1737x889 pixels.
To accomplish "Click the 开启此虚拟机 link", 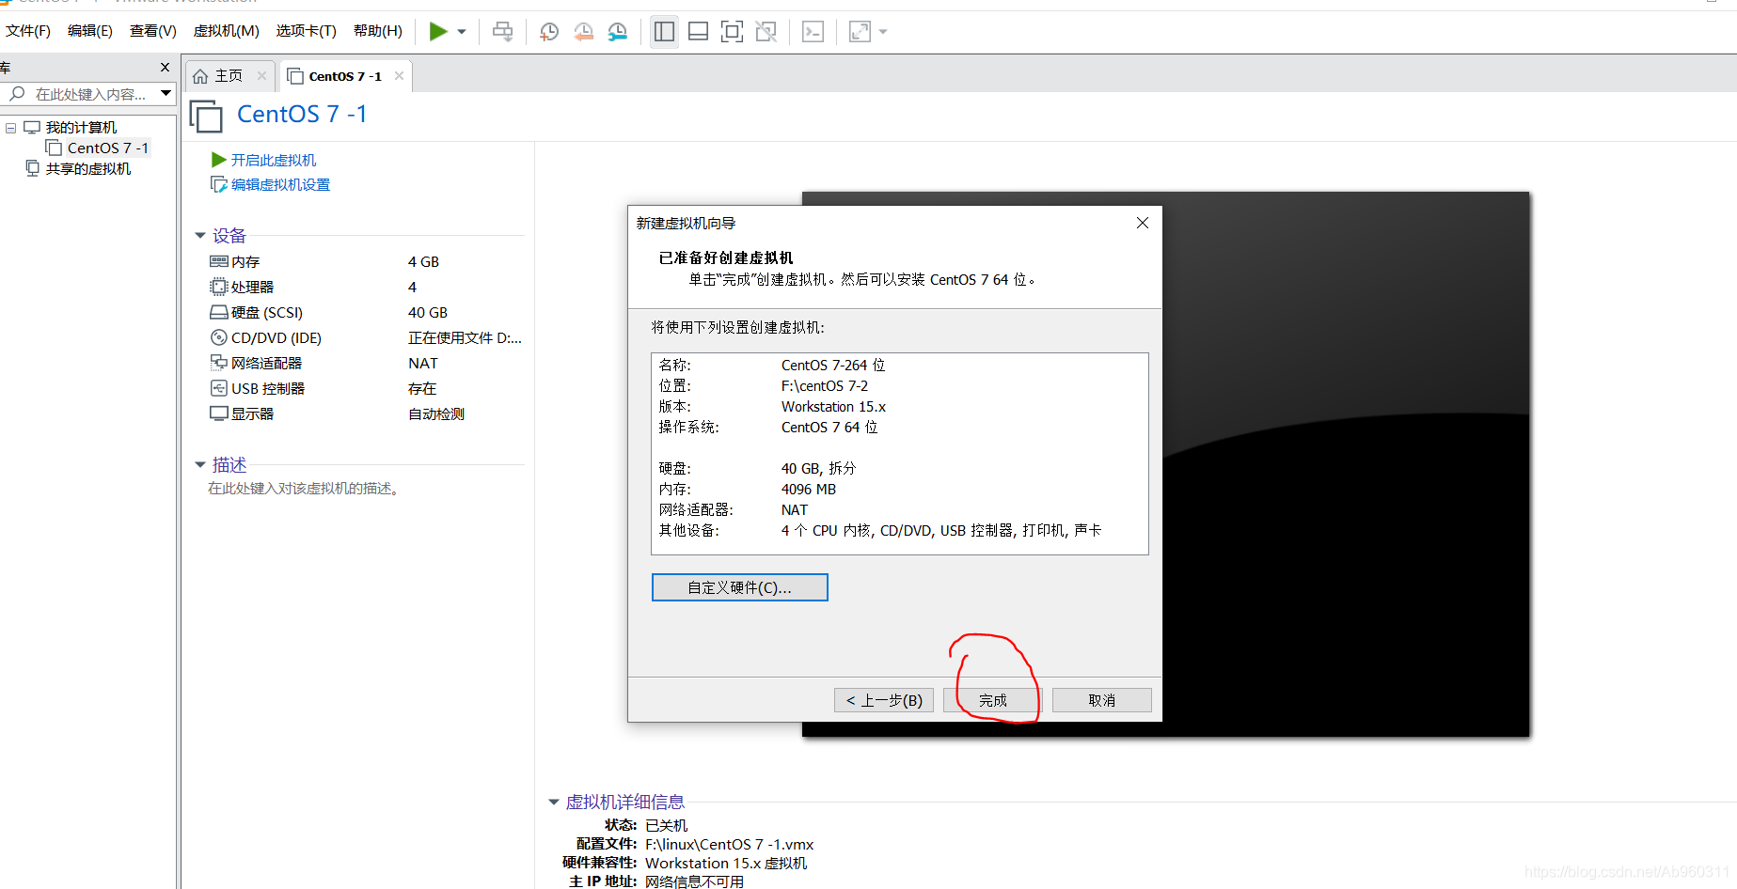I will (274, 161).
